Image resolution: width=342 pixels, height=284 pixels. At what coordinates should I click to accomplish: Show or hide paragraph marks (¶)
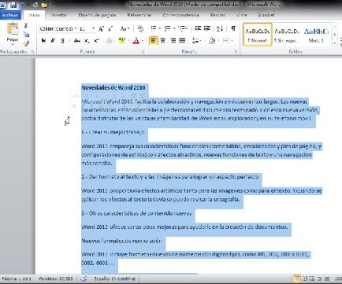[x=233, y=28]
